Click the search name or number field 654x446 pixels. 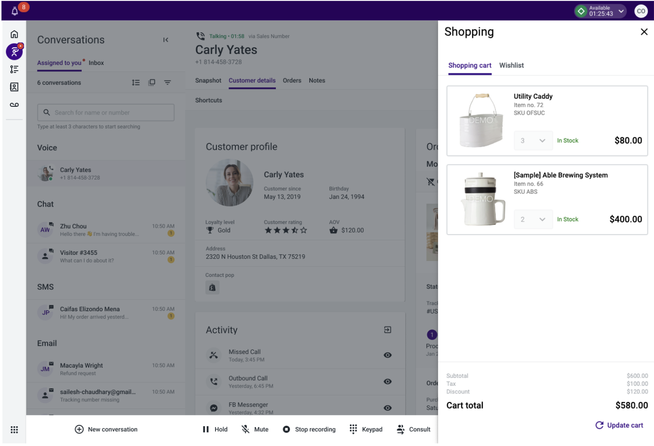(106, 112)
